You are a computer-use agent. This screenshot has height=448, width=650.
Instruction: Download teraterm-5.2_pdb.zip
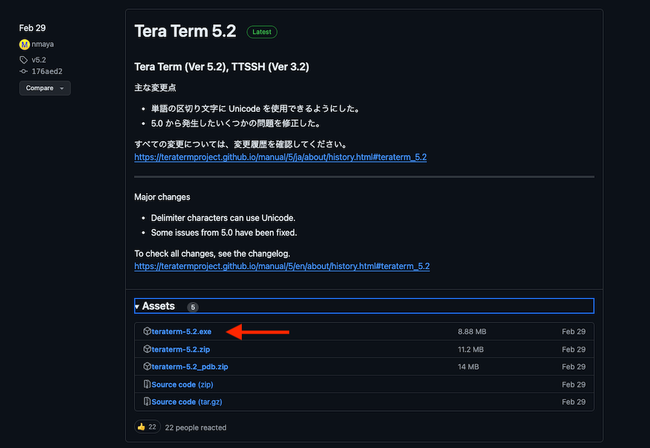(189, 367)
